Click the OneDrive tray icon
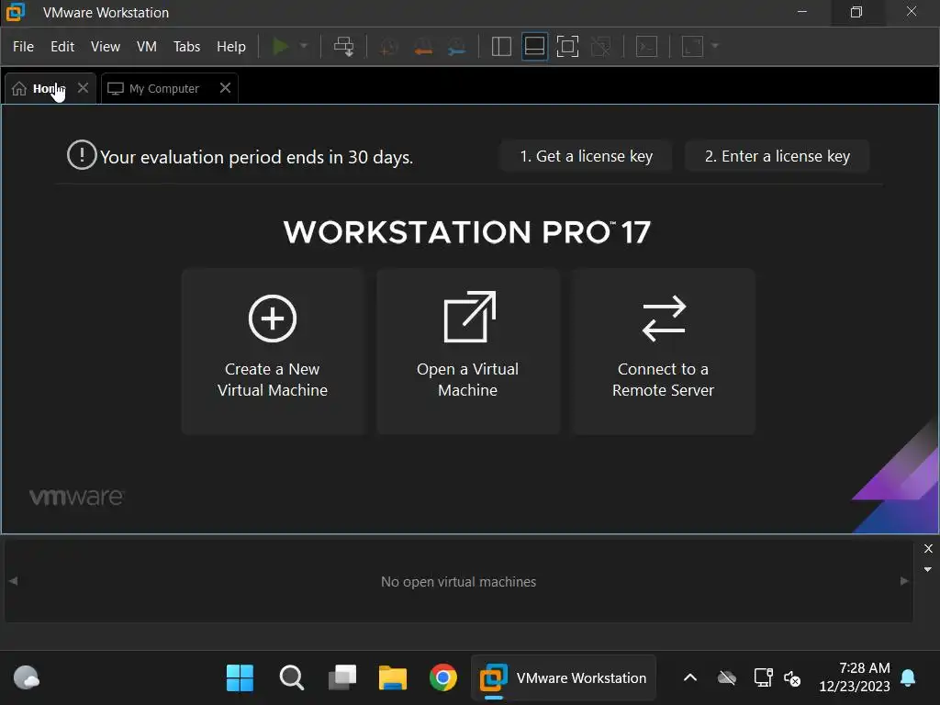This screenshot has height=705, width=940. point(727,678)
